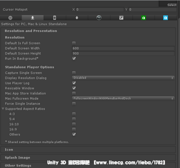Open blue Windows Phone platform icon

coord(165,18)
